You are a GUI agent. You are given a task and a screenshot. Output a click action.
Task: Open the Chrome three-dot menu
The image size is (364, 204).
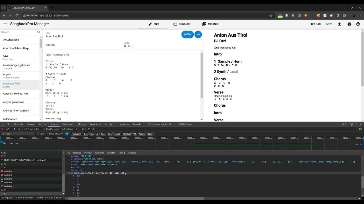[x=360, y=16]
